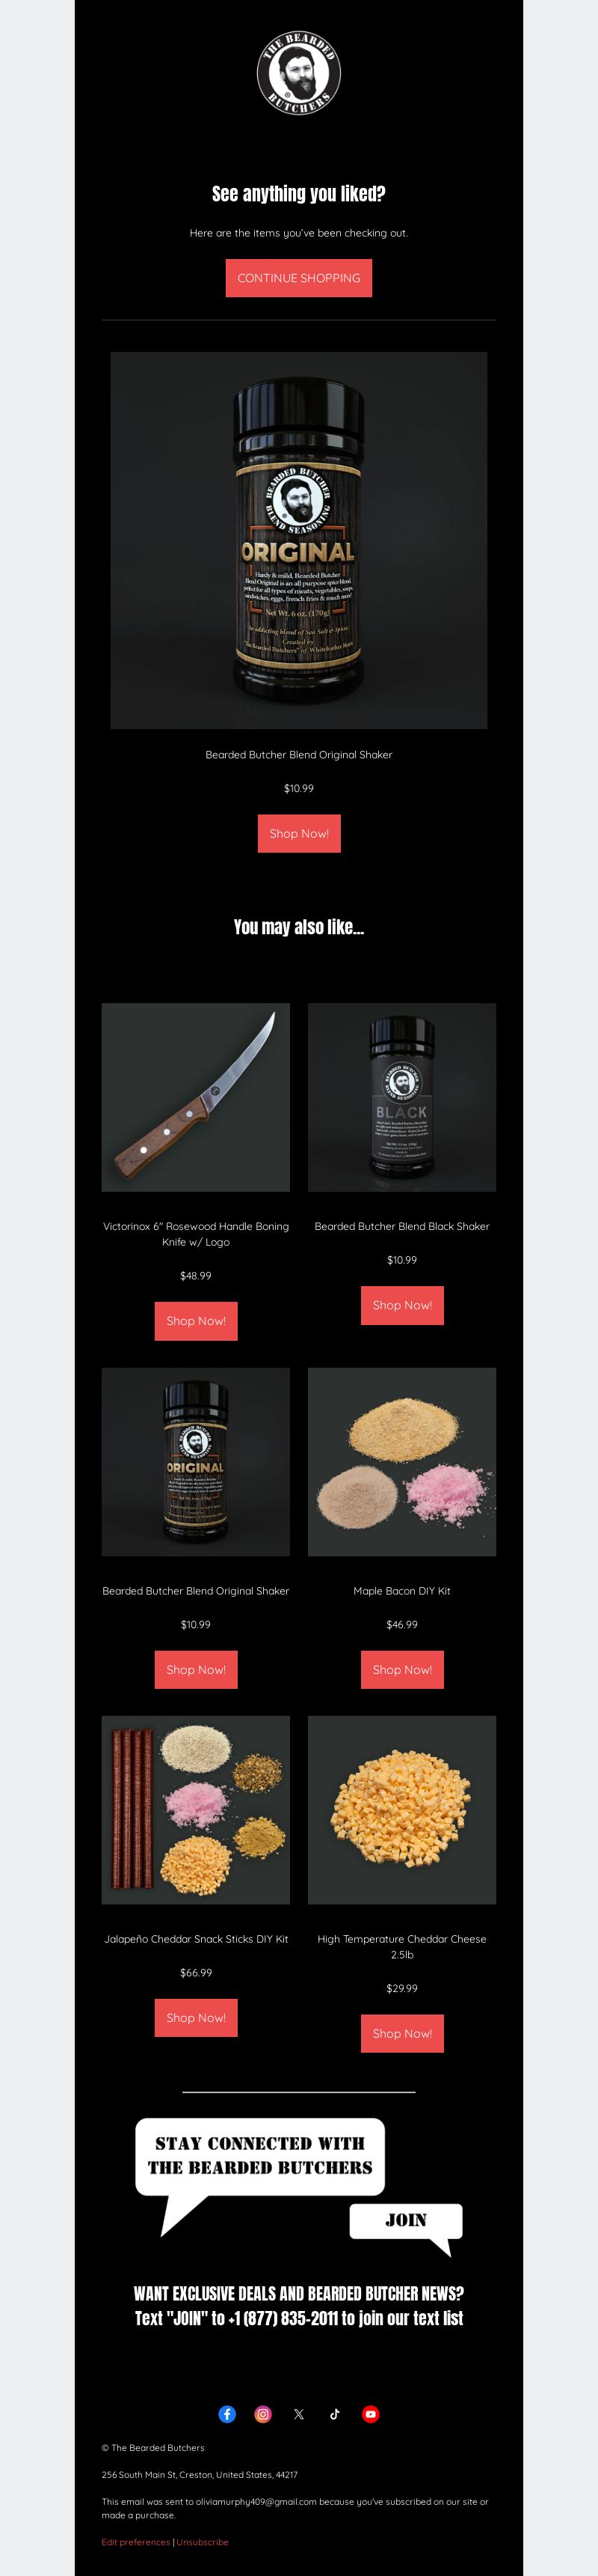
Task: Open the cheddar cheese cubes image
Action: 401,1809
